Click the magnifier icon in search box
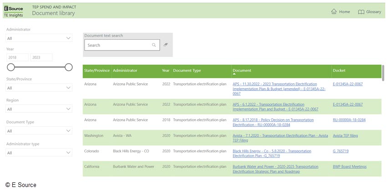Viewport: 388px width, 192px height. click(154, 45)
